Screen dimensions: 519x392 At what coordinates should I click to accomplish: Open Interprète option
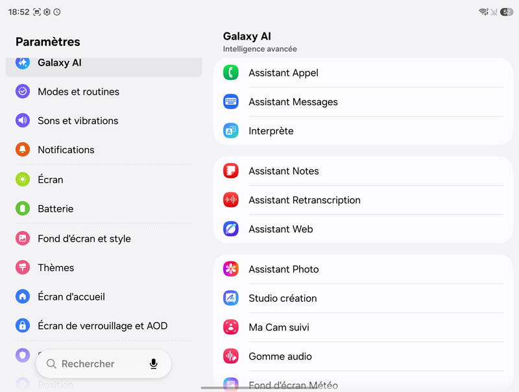363,131
